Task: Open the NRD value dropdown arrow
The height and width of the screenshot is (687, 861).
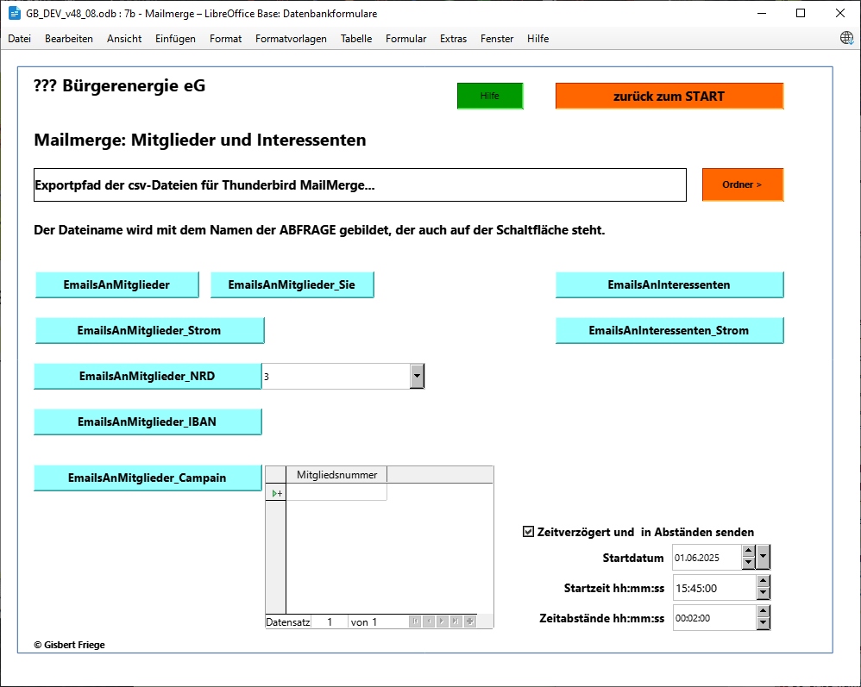Action: [418, 376]
